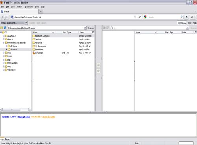
Task: Select the FireFTP browser tab
Action: [x=19, y=11]
